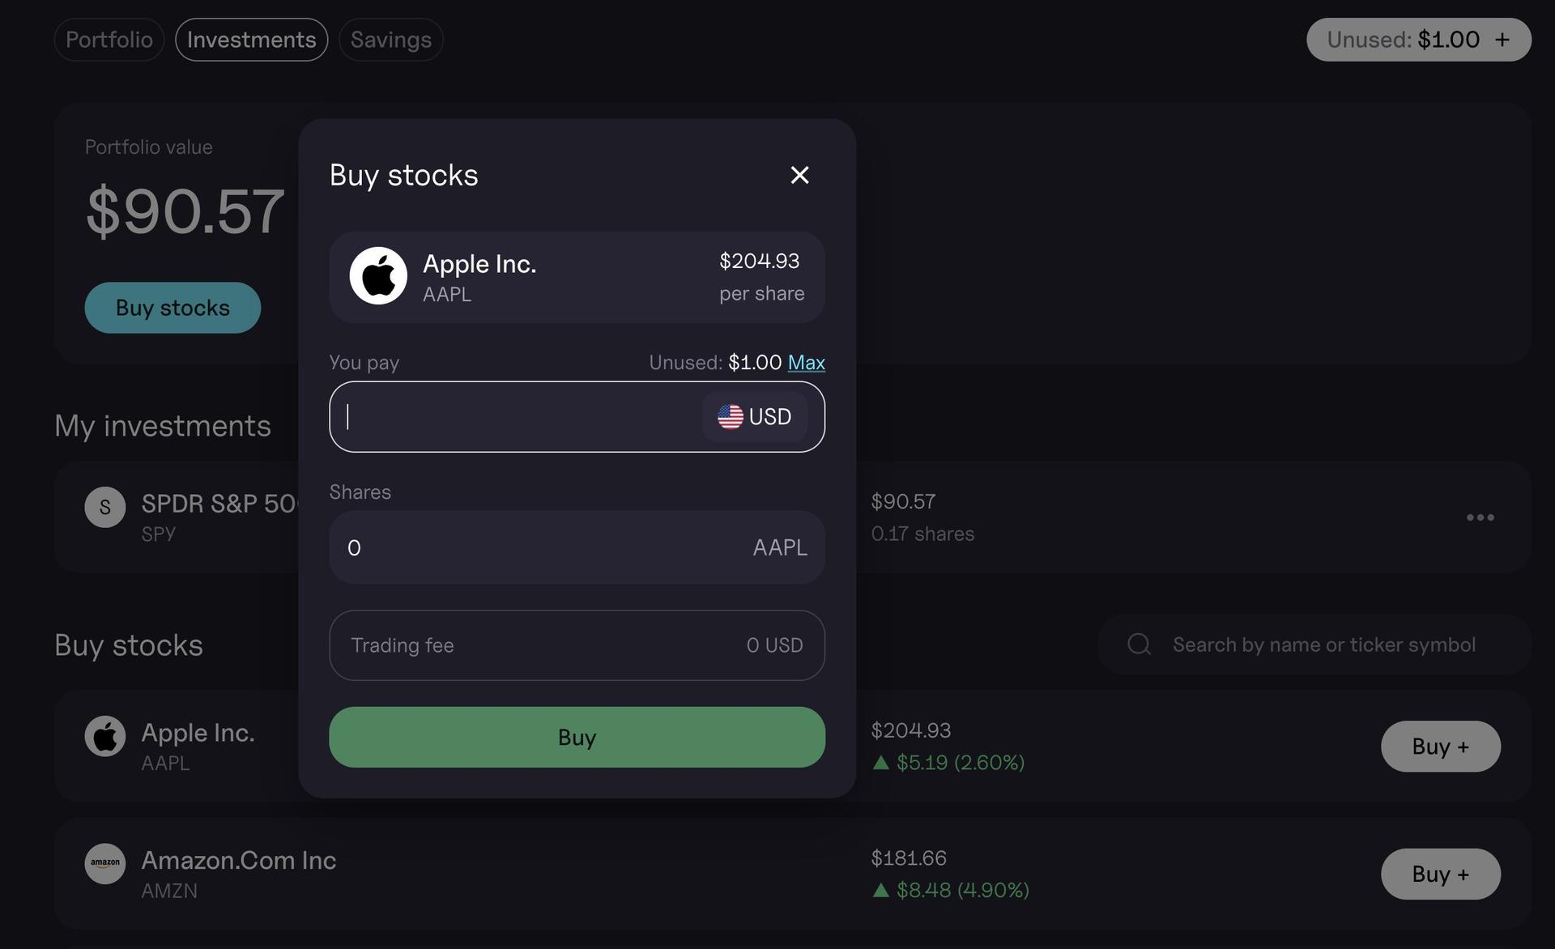Click Max to use full unused balance
The width and height of the screenshot is (1555, 949).
pyautogui.click(x=806, y=363)
